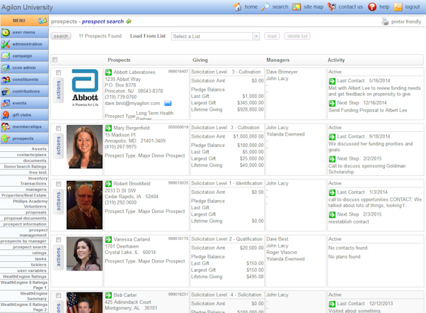
Task: Open the ticklers menu item
Action: (38, 264)
